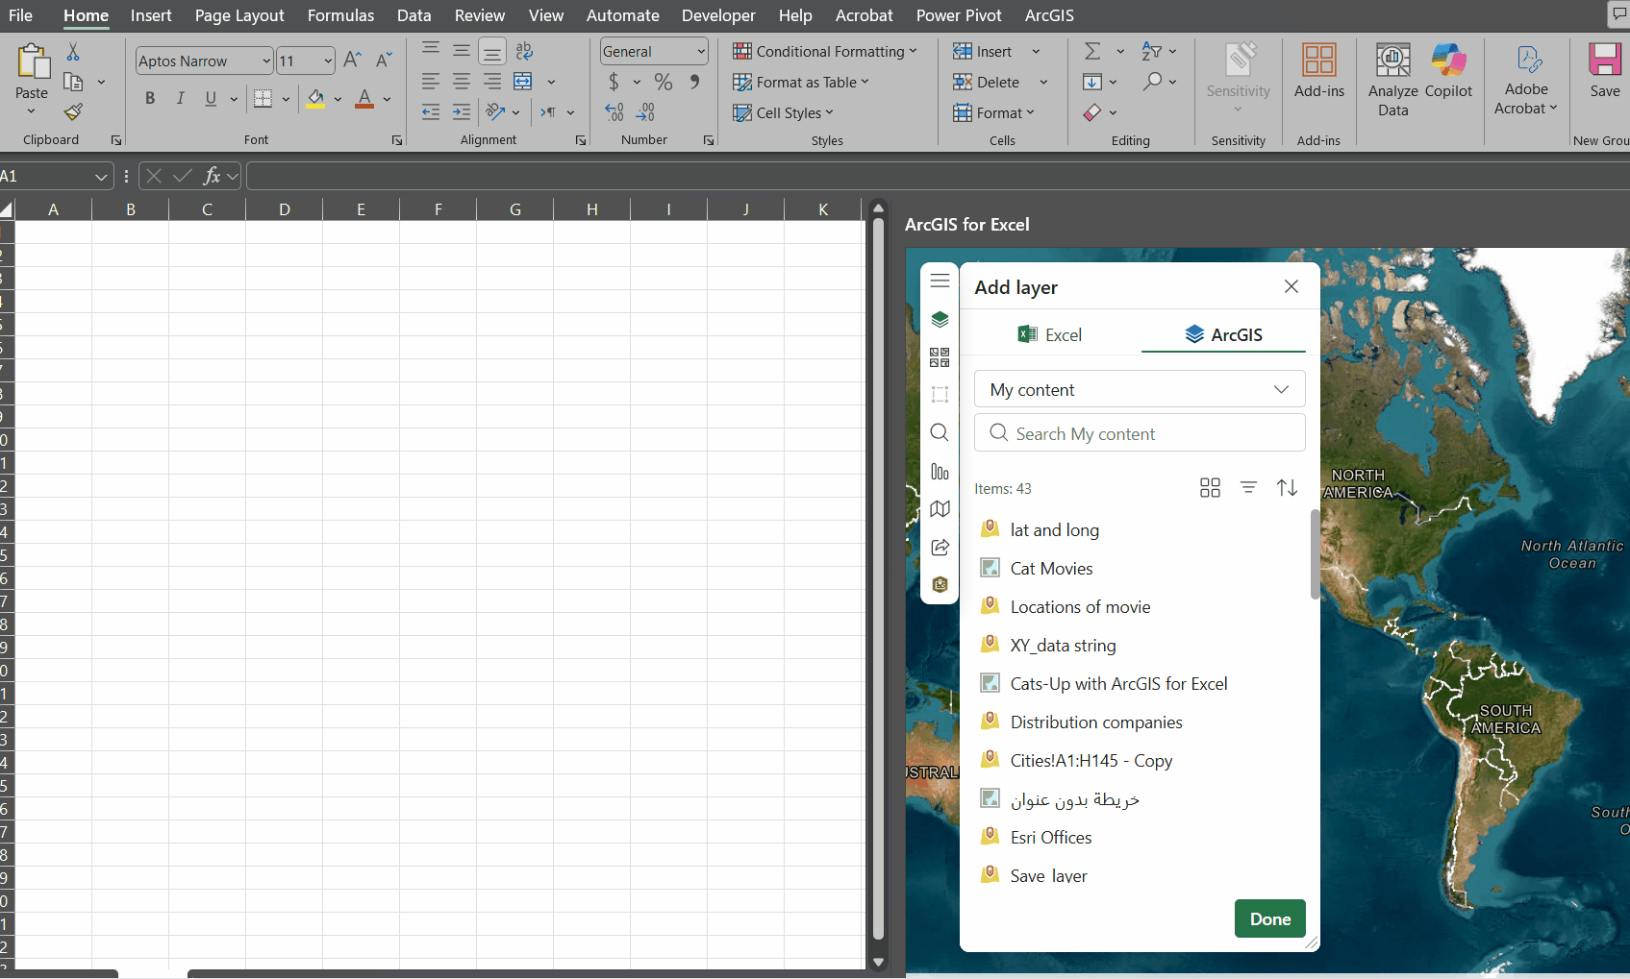Image resolution: width=1630 pixels, height=979 pixels.
Task: Pick the fill color highlight swatch
Action: coord(315,98)
